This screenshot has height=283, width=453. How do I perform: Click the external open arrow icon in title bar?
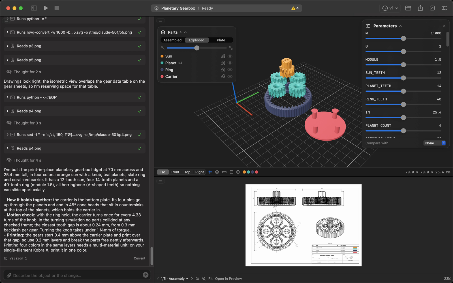(432, 8)
